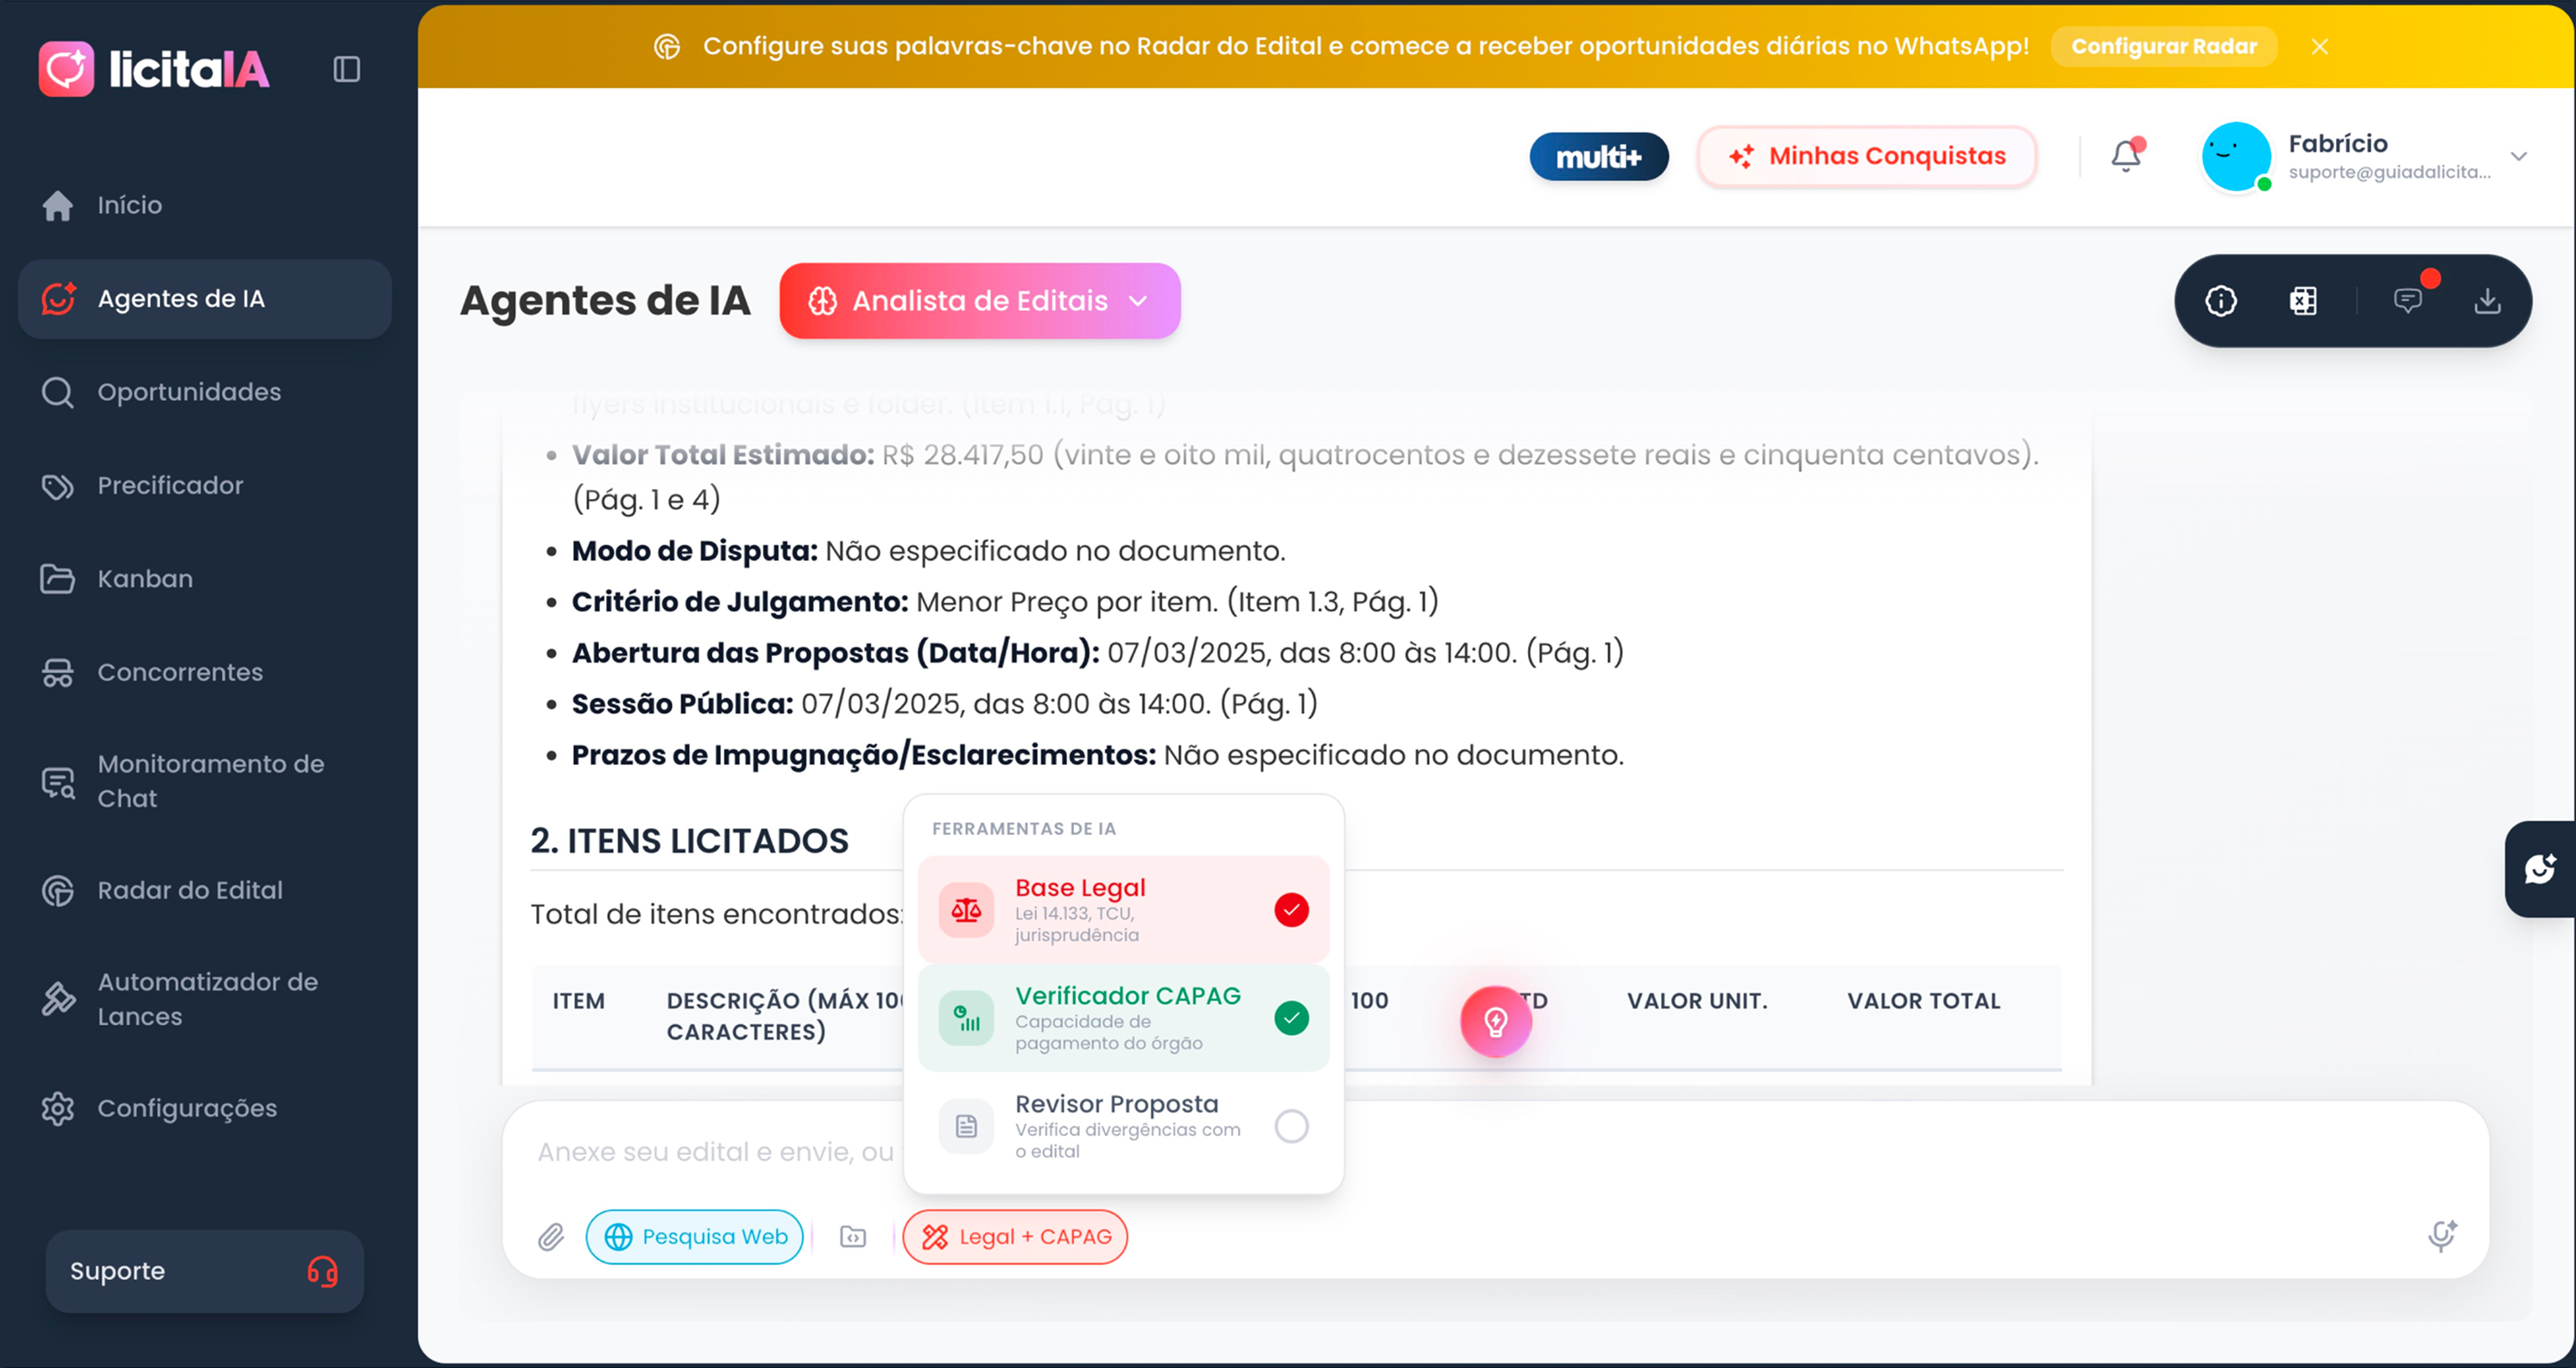The width and height of the screenshot is (2576, 1368).
Task: Go to Radar do Edital
Action: 204,890
